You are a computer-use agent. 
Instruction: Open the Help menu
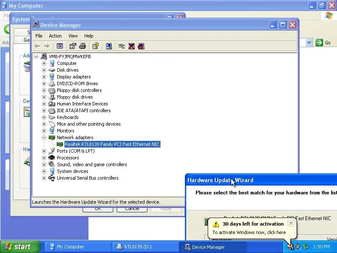88,36
